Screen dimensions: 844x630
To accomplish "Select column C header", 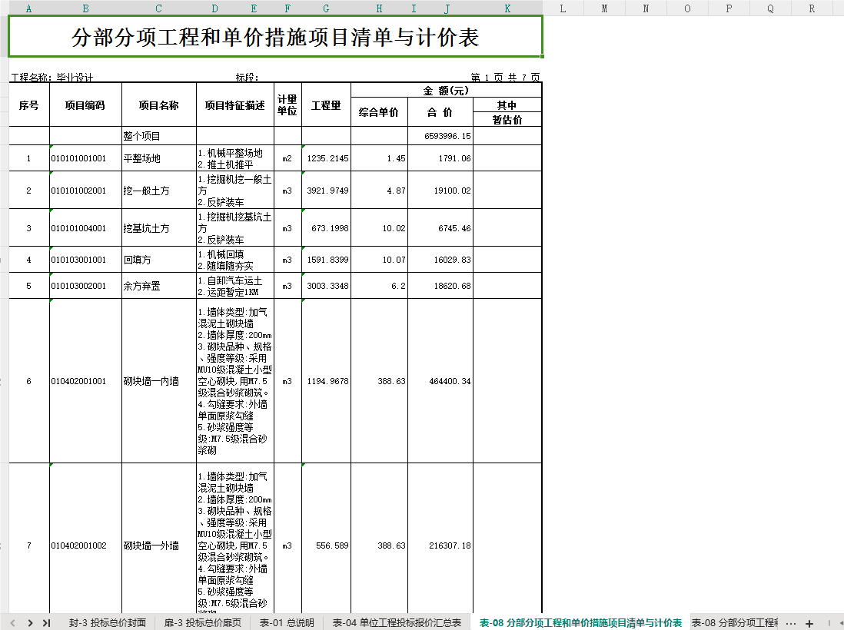I will pos(159,8).
